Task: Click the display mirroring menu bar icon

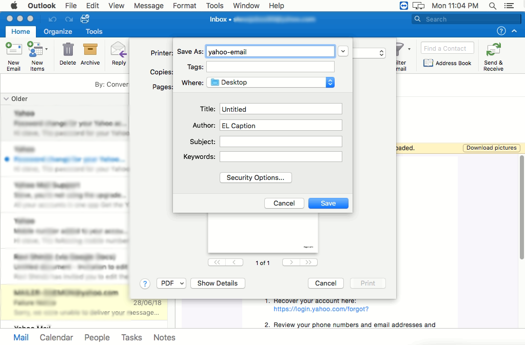Action: 419,6
